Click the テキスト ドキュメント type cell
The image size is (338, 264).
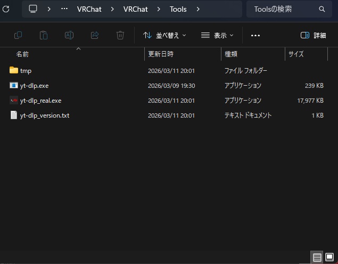[x=248, y=115]
